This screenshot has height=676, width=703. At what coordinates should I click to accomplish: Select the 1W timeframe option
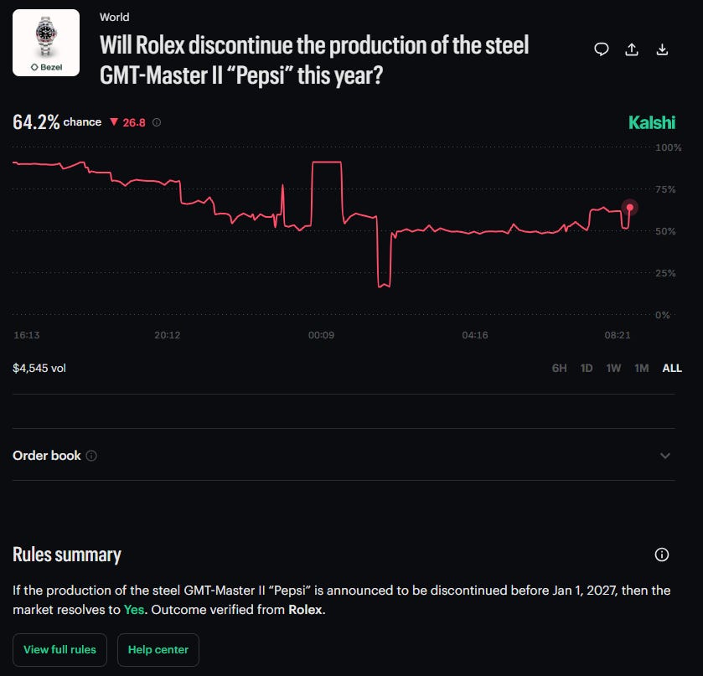pyautogui.click(x=613, y=368)
